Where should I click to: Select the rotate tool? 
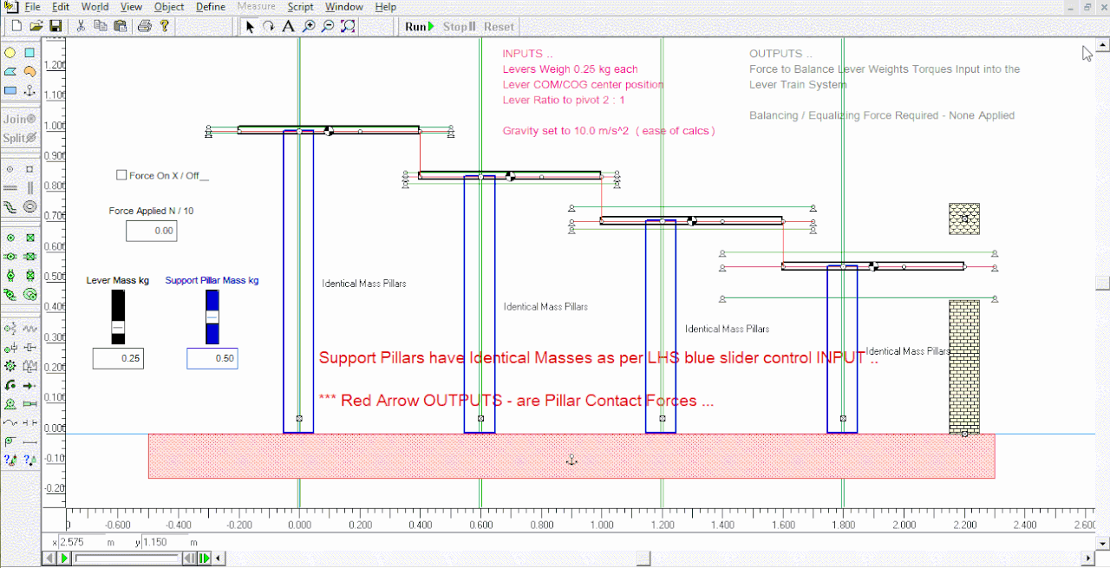(x=269, y=26)
